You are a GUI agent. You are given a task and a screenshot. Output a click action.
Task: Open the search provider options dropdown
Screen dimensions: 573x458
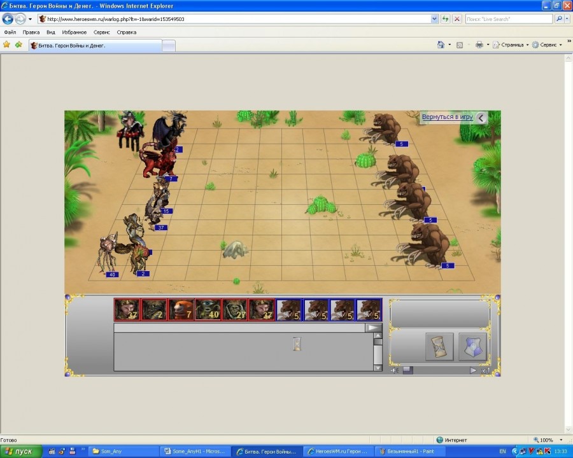pyautogui.click(x=567, y=19)
